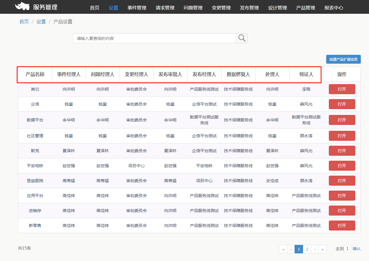The width and height of the screenshot is (369, 261).
Task: Click the 产品名称 column header
Action: 35,74
